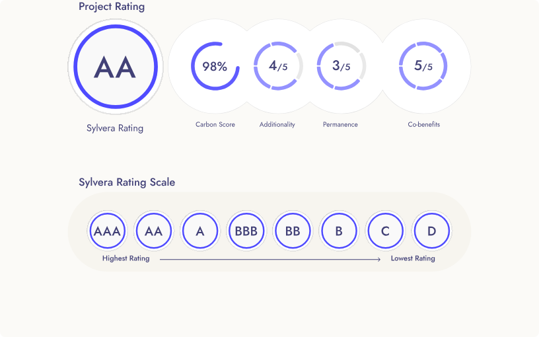Click the Co-benefits caption text
539x337 pixels.
pyautogui.click(x=423, y=124)
